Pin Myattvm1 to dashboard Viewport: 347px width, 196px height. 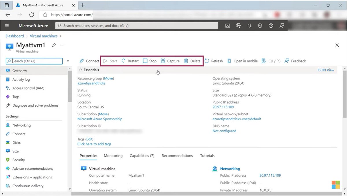pyautogui.click(x=53, y=45)
